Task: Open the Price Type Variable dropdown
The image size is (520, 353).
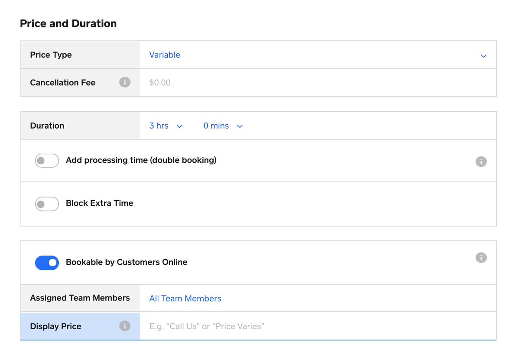Action: [318, 55]
